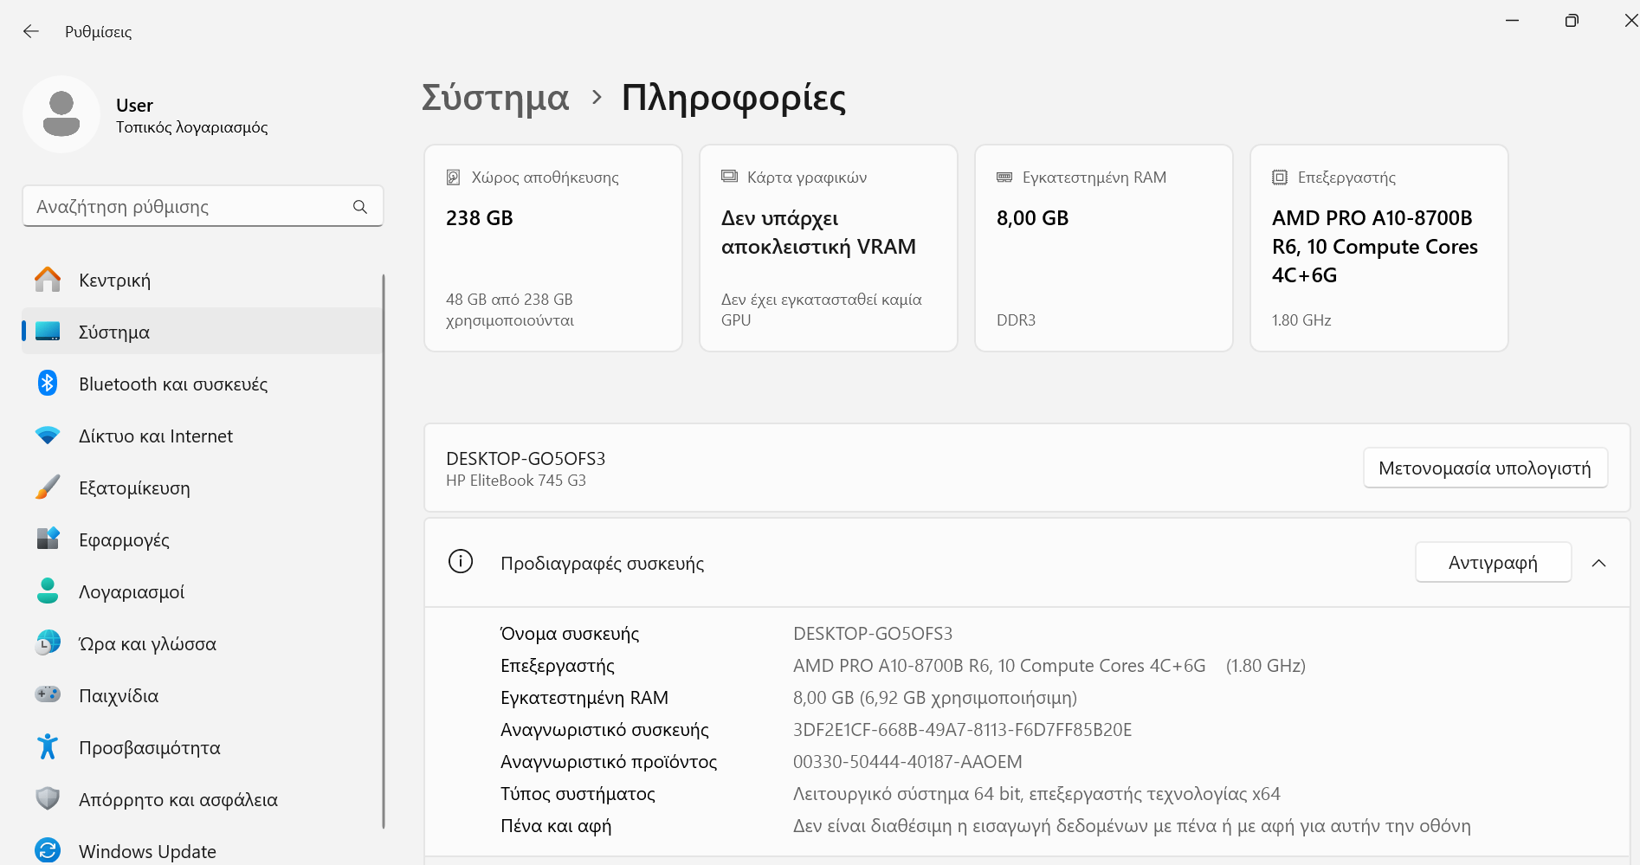Screen dimensions: 1640x865
Task: Click Σύστημα breadcrumb link
Action: pos(495,98)
